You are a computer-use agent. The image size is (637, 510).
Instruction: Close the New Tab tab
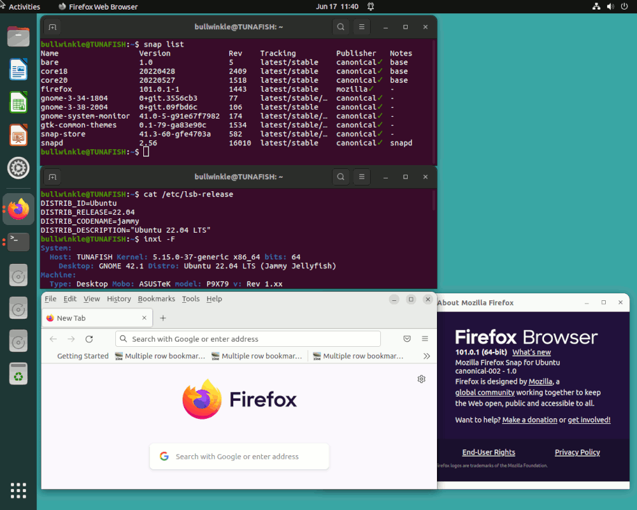point(144,318)
